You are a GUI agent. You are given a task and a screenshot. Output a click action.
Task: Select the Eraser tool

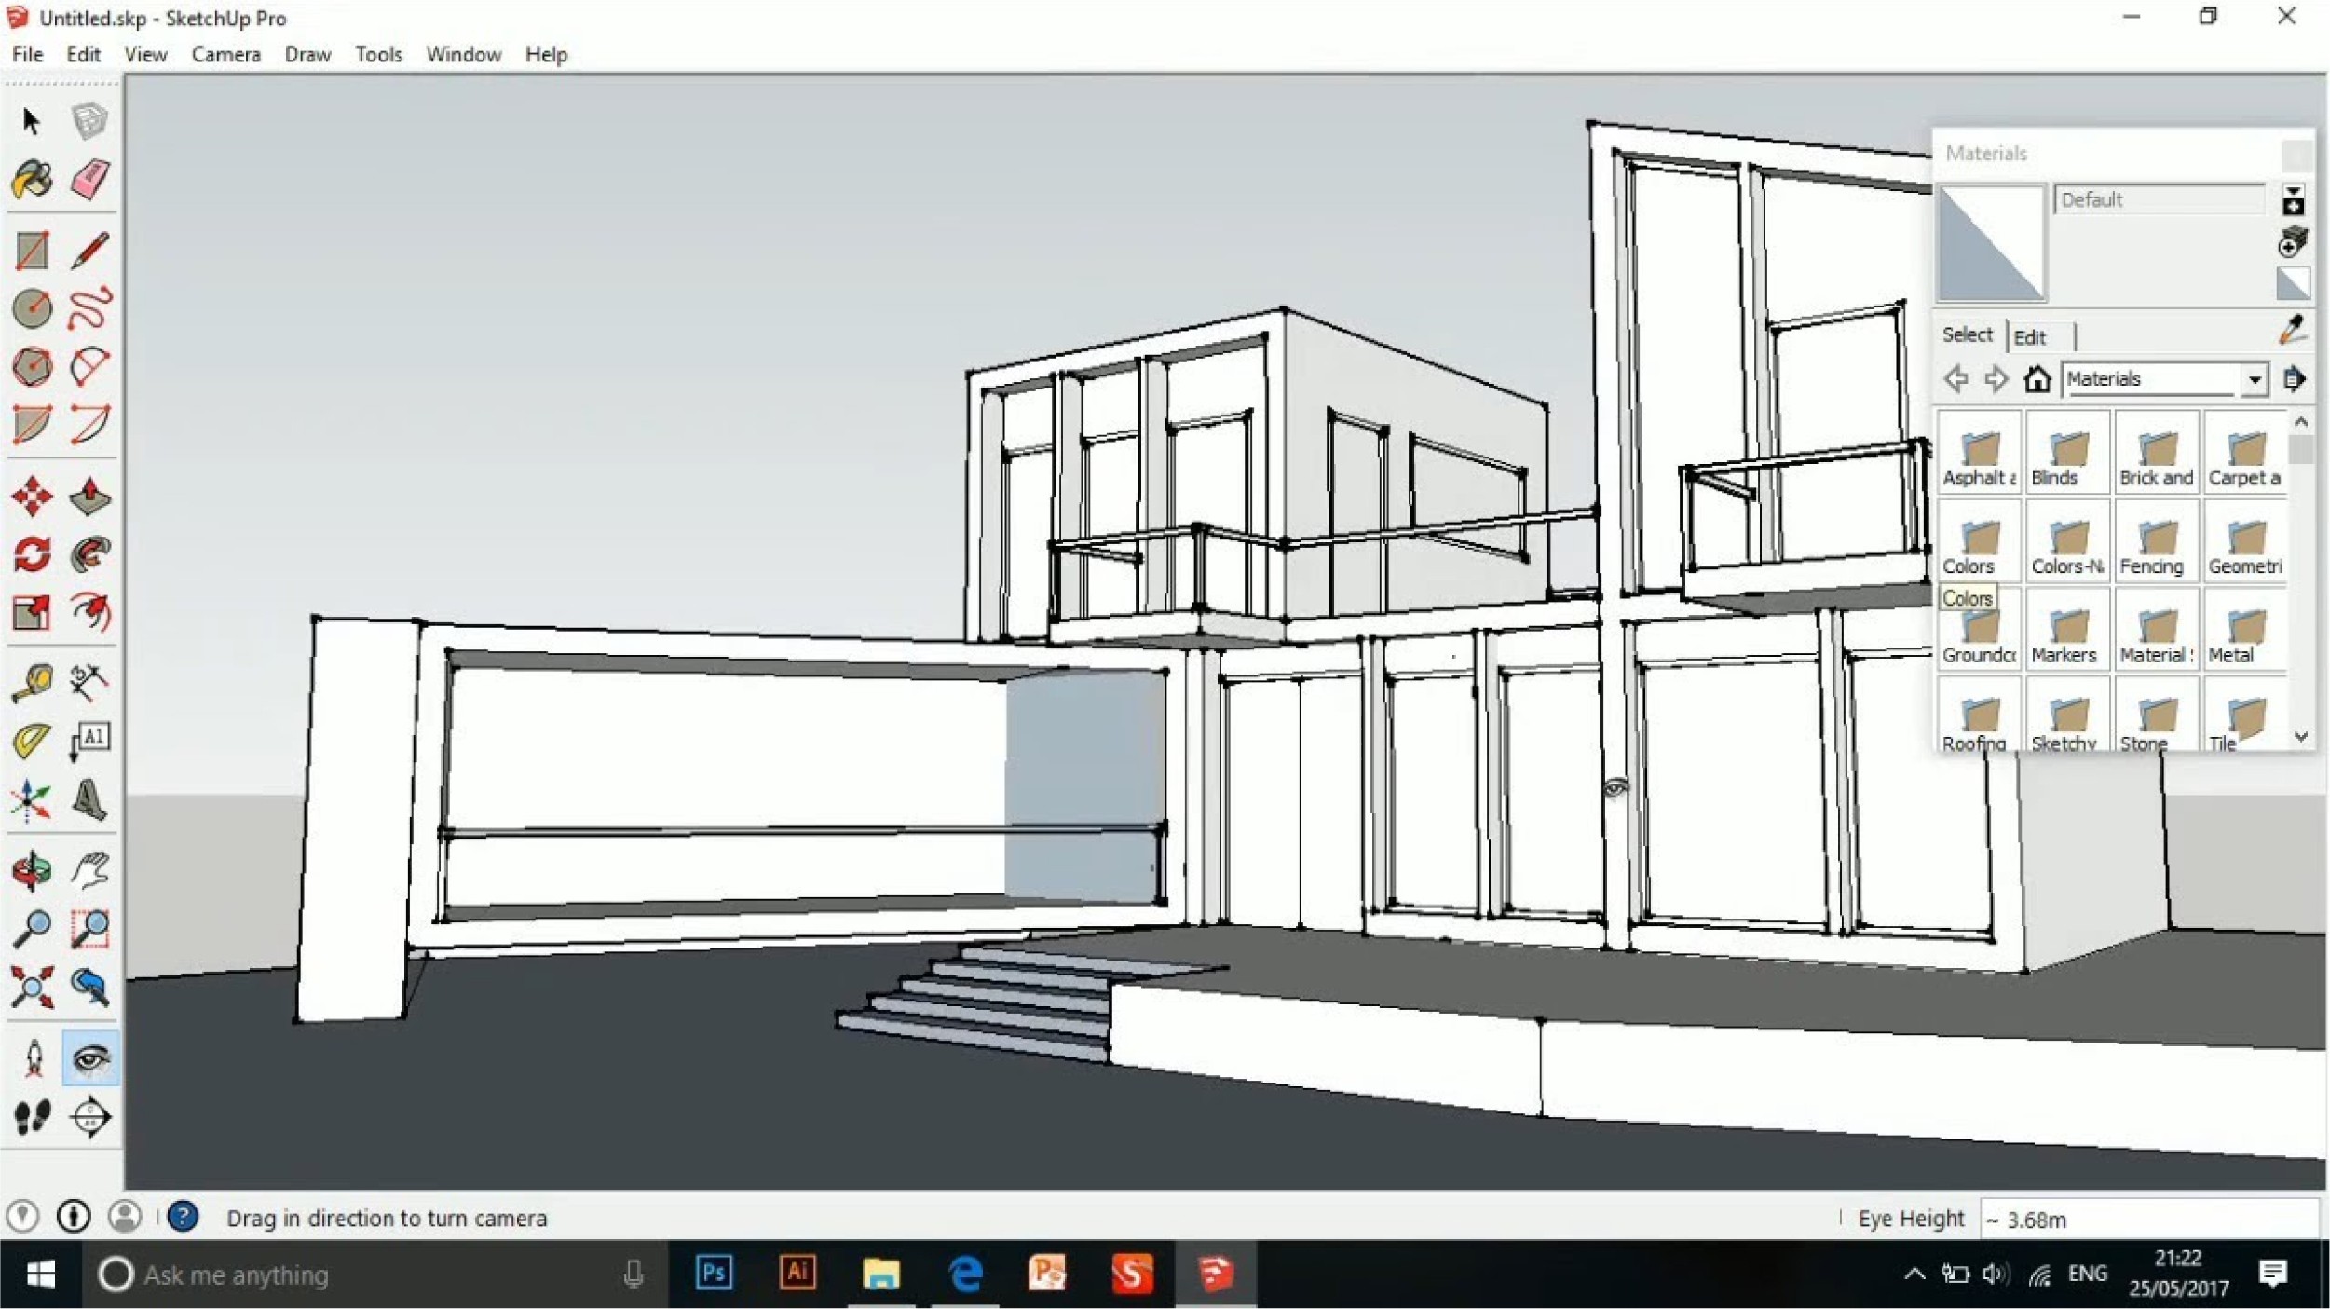89,180
